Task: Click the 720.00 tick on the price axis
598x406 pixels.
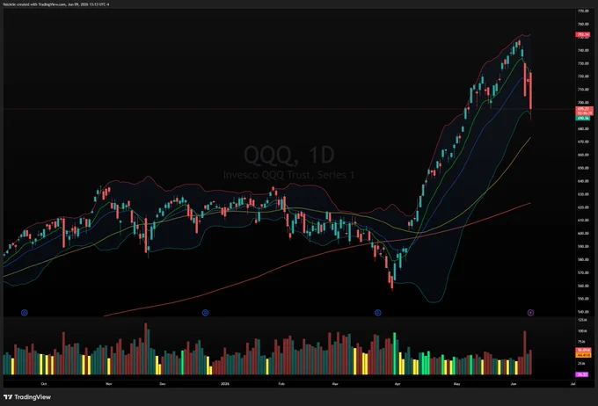Action: point(584,76)
